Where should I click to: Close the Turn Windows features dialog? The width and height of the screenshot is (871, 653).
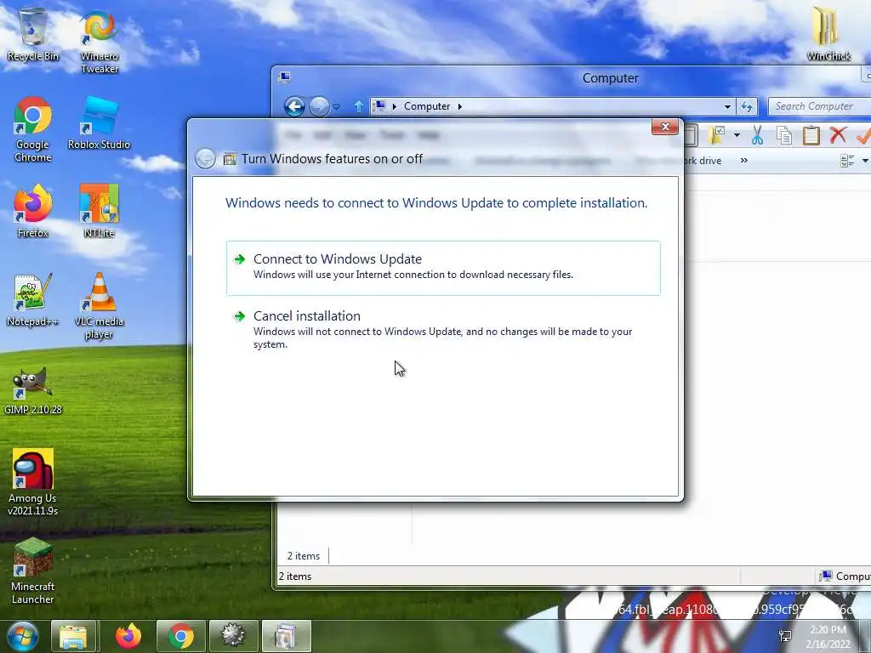click(x=665, y=128)
